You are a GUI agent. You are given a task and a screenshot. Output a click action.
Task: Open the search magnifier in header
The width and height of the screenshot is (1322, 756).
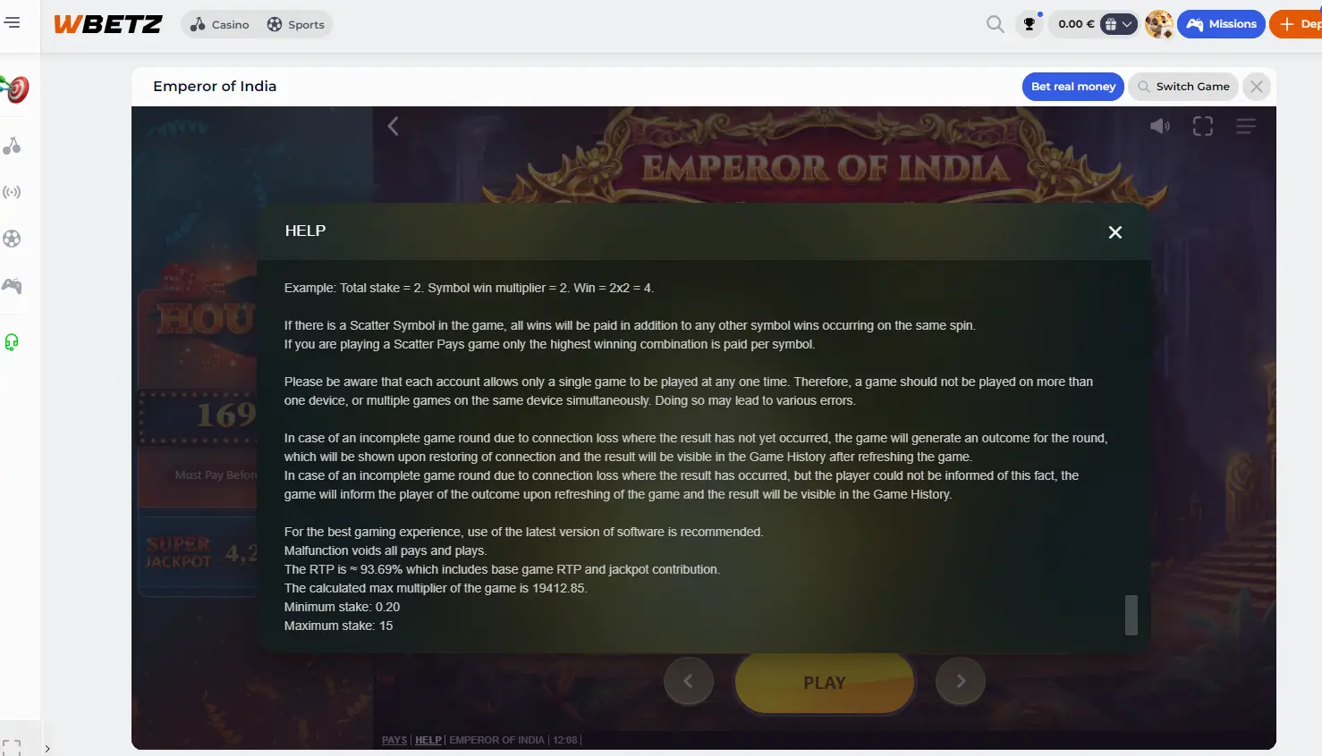tap(995, 24)
